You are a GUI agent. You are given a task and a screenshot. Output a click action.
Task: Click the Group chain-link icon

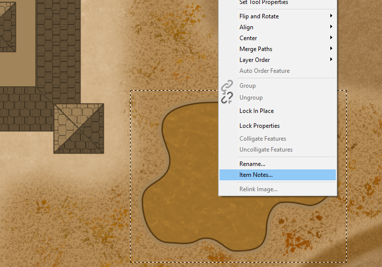pyautogui.click(x=227, y=86)
